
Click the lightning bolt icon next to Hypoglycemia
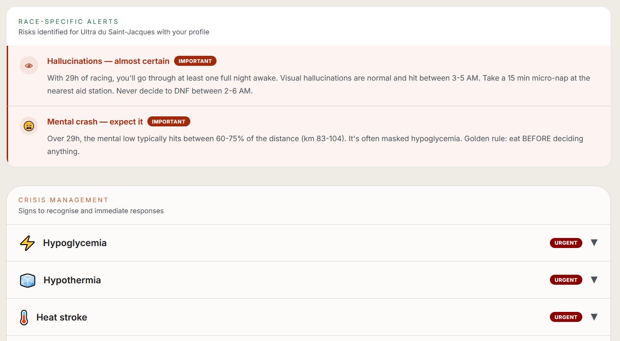[27, 243]
